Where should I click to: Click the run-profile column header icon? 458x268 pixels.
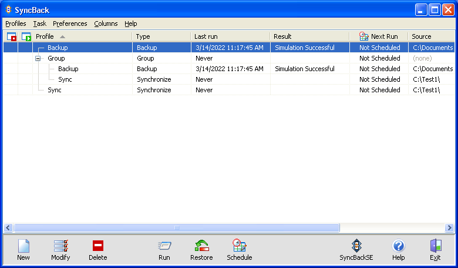pos(26,37)
